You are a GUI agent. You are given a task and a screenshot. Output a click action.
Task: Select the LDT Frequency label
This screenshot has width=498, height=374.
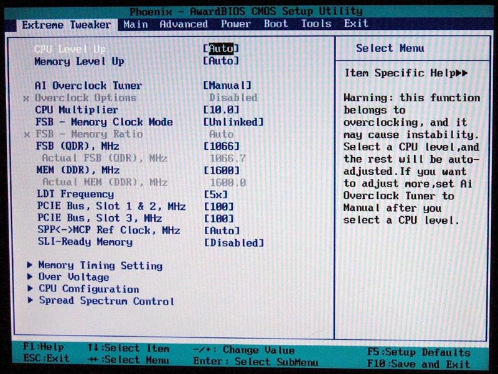point(75,194)
